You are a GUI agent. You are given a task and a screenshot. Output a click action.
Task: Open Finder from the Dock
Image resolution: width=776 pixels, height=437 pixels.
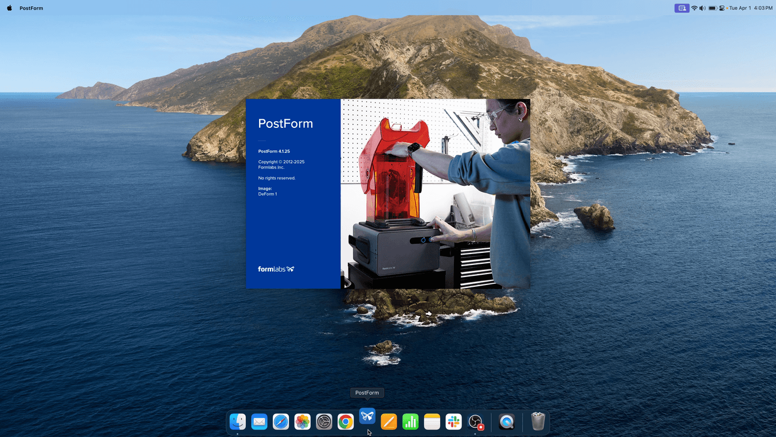238,422
